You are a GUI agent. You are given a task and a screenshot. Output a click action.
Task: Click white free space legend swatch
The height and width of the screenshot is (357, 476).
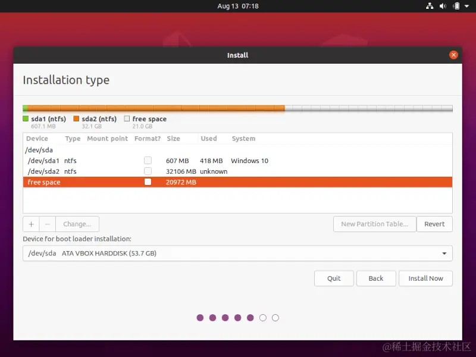127,118
